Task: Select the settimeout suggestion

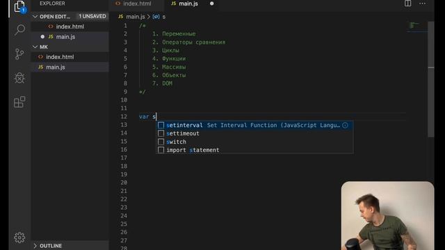Action: click(x=254, y=133)
